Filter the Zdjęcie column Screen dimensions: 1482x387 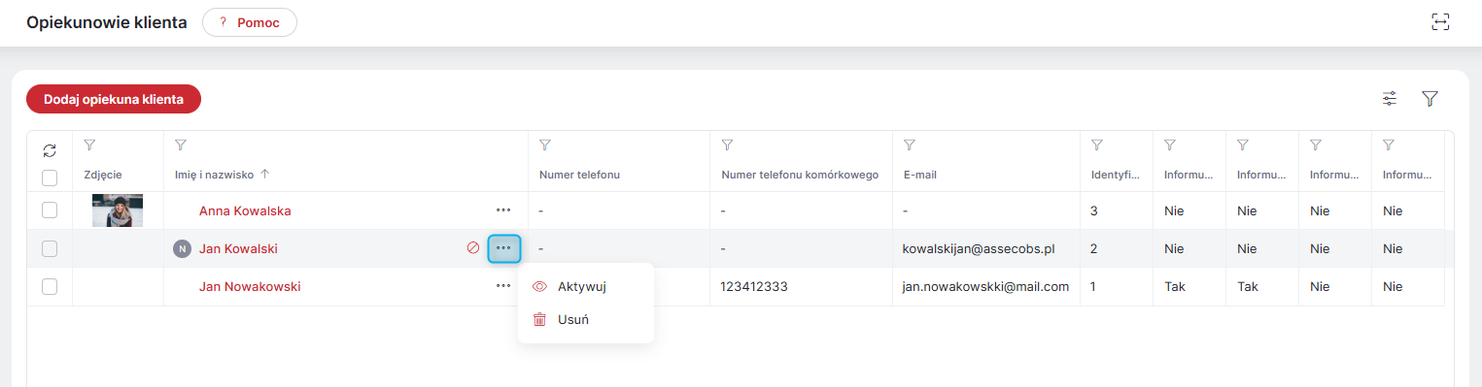89,145
